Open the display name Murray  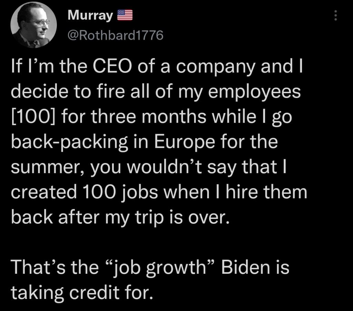click(x=90, y=16)
